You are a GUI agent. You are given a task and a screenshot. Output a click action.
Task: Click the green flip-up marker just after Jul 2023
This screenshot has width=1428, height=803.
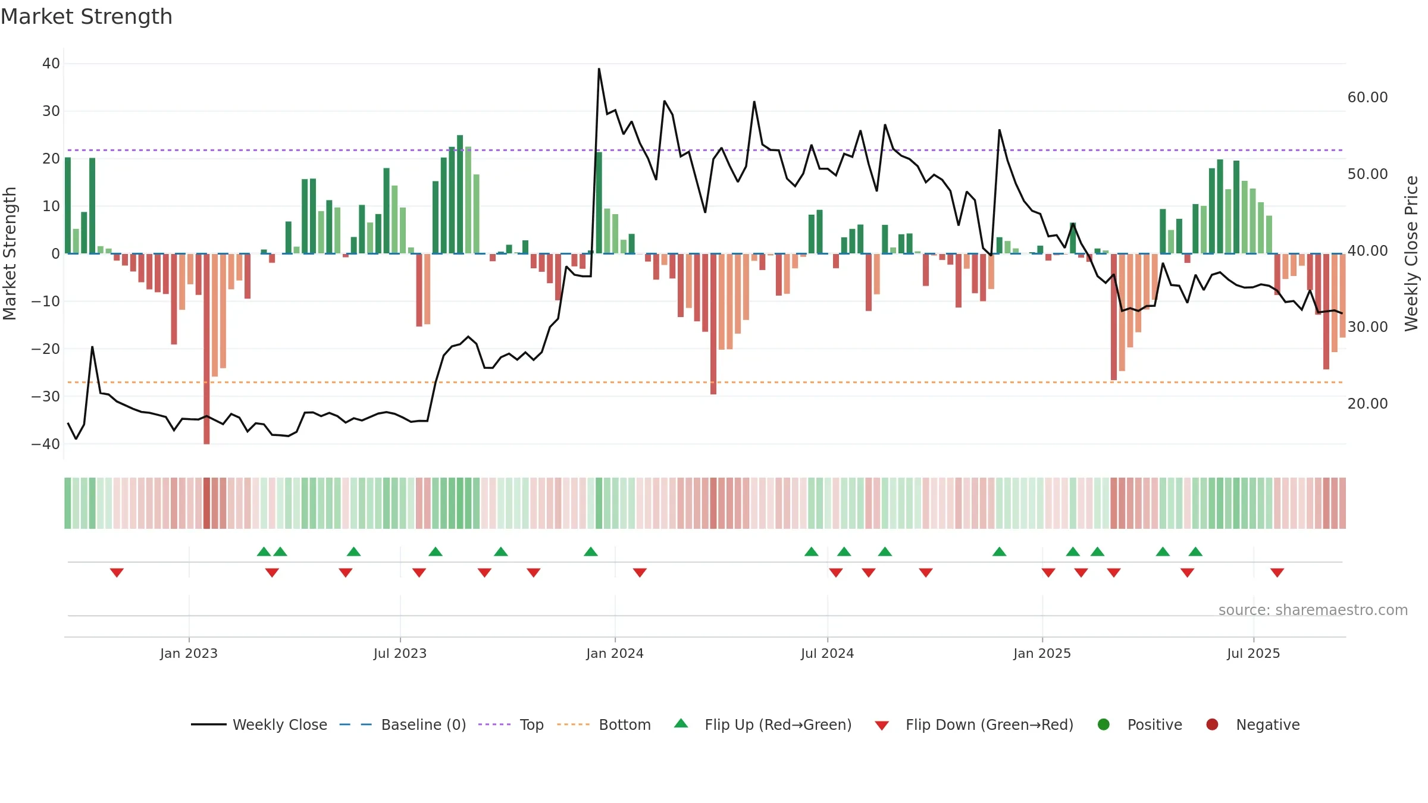pyautogui.click(x=436, y=551)
